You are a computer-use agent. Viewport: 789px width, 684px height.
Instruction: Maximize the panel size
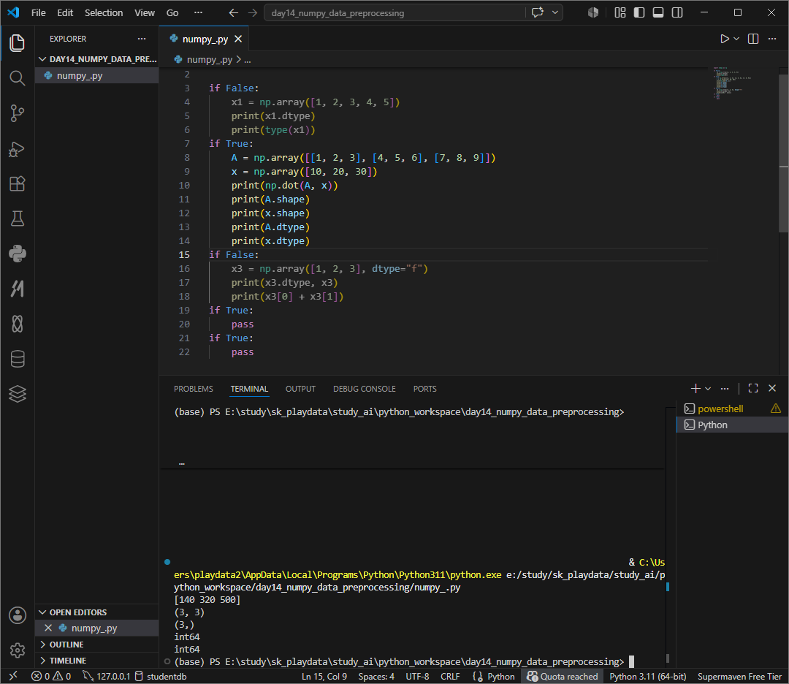[753, 388]
